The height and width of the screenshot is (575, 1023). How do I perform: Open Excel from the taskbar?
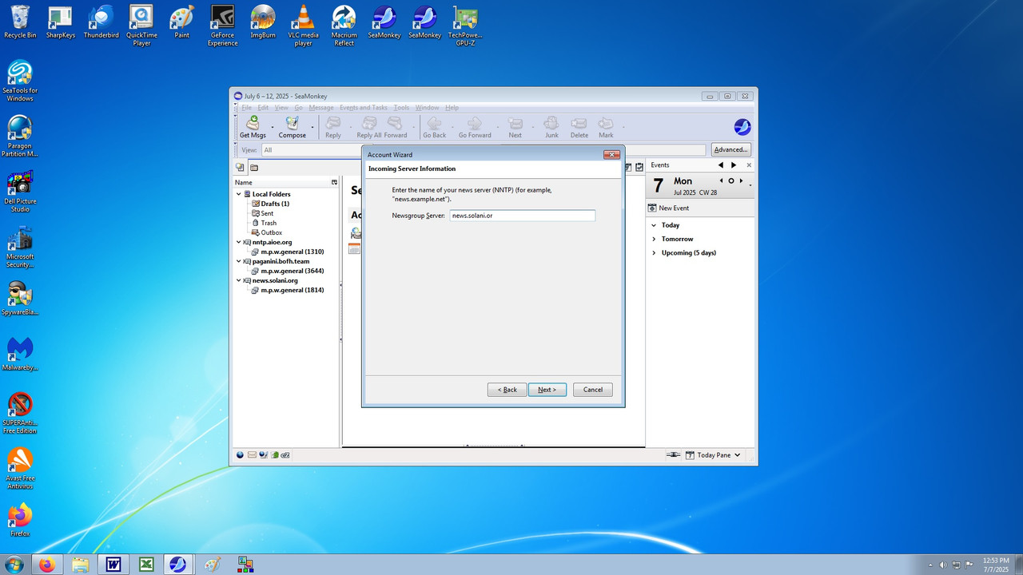click(x=146, y=565)
